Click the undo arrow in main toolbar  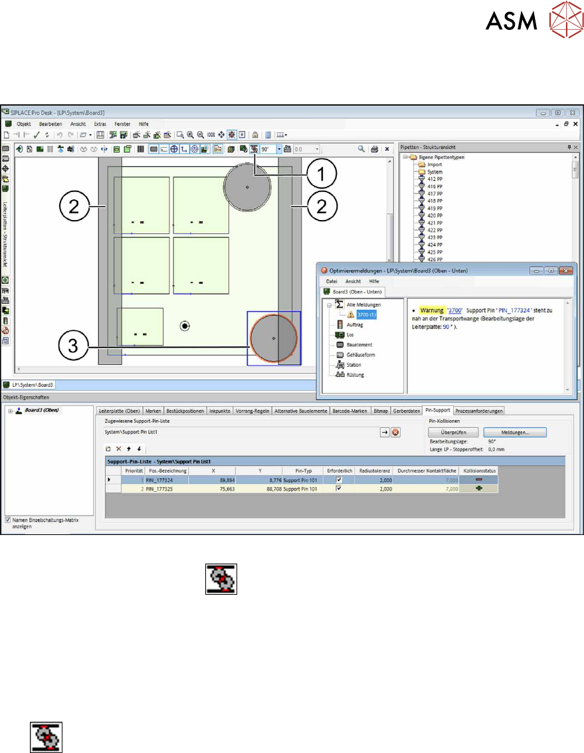pyautogui.click(x=60, y=135)
